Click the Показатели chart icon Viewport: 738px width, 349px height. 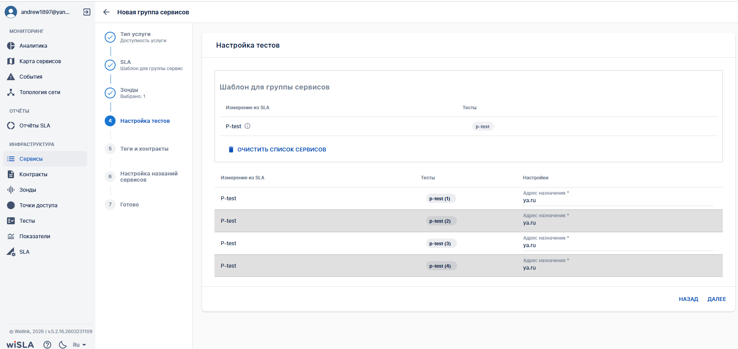(x=11, y=236)
